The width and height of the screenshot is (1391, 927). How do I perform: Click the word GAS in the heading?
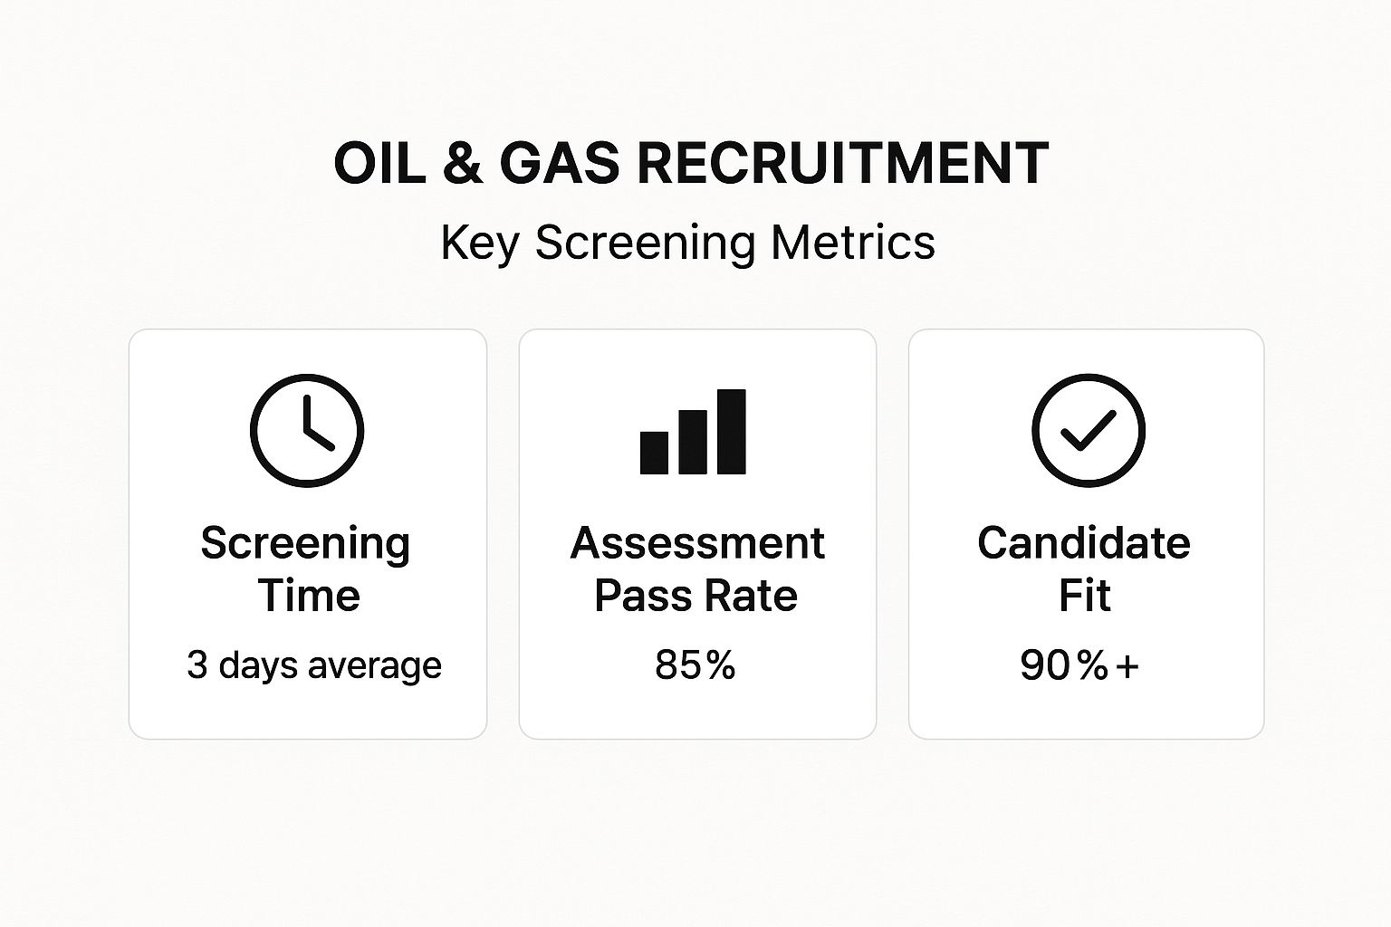tap(560, 164)
